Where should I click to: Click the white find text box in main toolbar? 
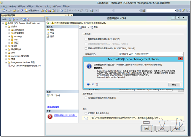160,11
